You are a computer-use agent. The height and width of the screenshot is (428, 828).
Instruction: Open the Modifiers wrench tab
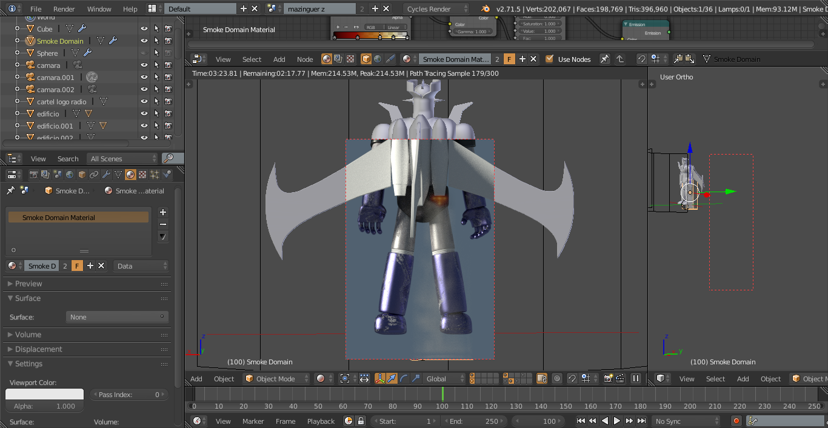pyautogui.click(x=106, y=175)
